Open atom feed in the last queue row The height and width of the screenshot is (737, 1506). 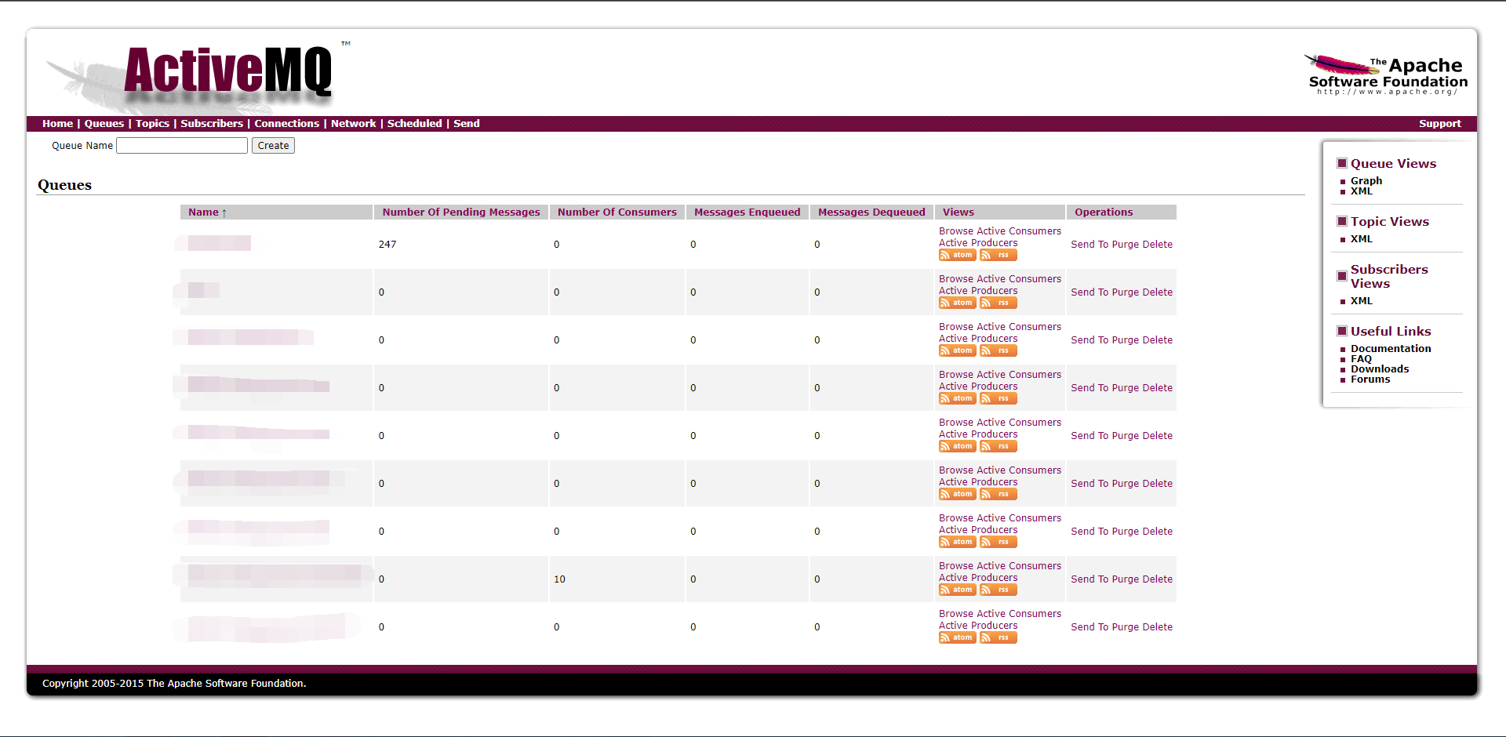pos(958,638)
